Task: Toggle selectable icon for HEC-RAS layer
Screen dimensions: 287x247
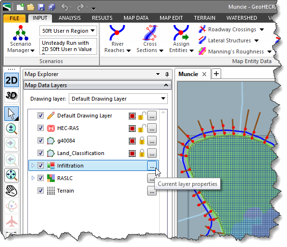Action: point(132,129)
